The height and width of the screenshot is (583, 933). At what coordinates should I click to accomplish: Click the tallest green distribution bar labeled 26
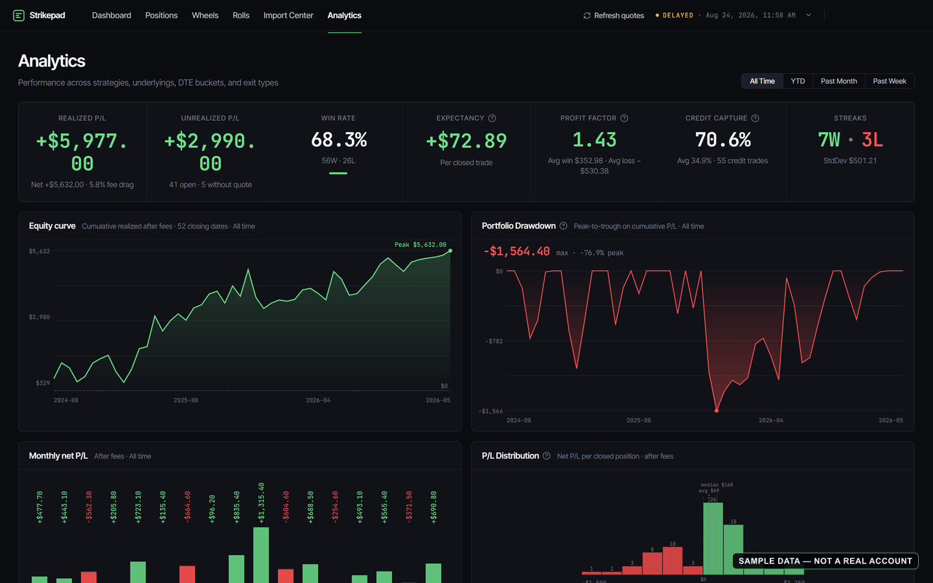[x=713, y=539]
